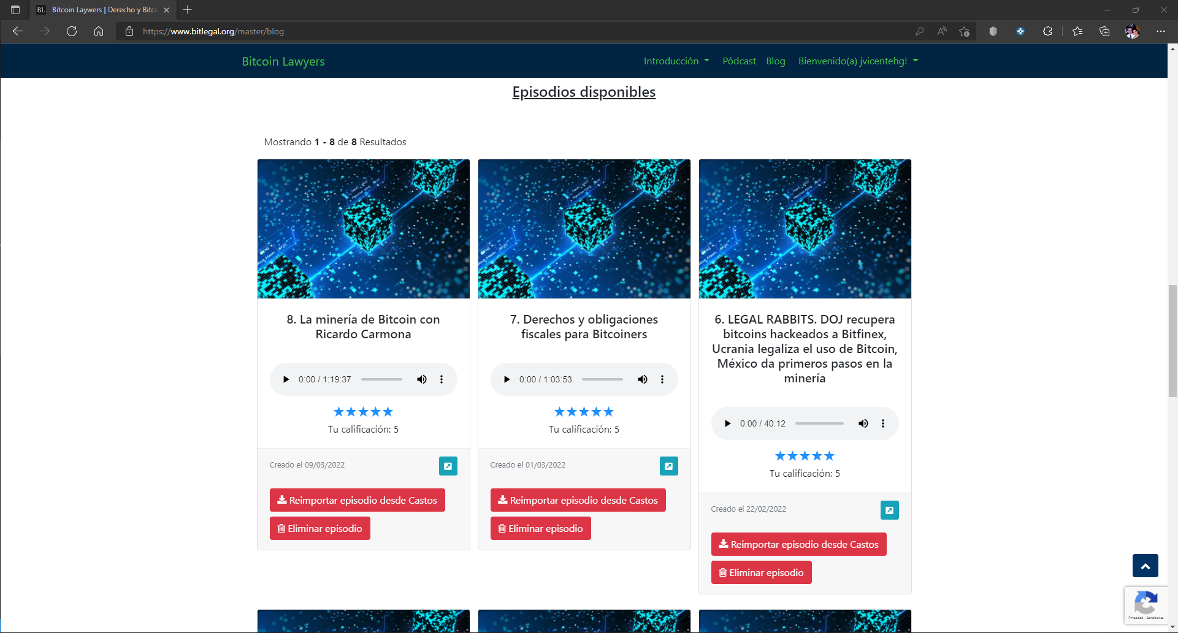Go to browser home page
1178x633 pixels.
[x=99, y=31]
